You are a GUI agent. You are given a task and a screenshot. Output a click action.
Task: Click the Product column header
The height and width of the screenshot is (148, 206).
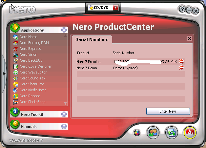[83, 53]
